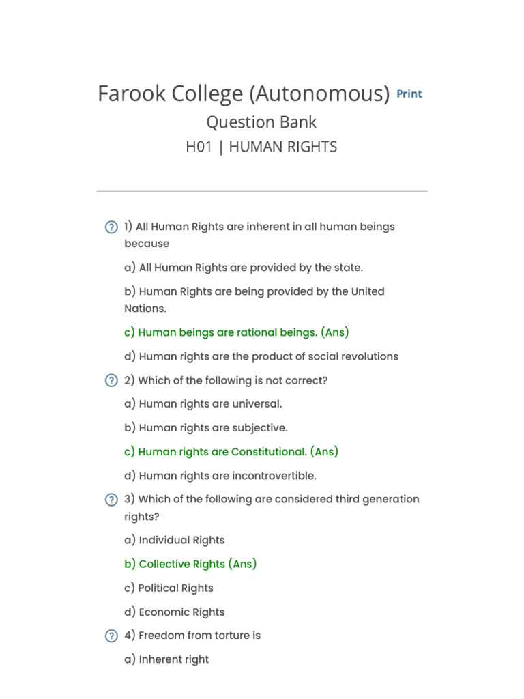Viewport: 524px width, 699px height.
Task: Select a) Individual Rights option
Action: 174,541
